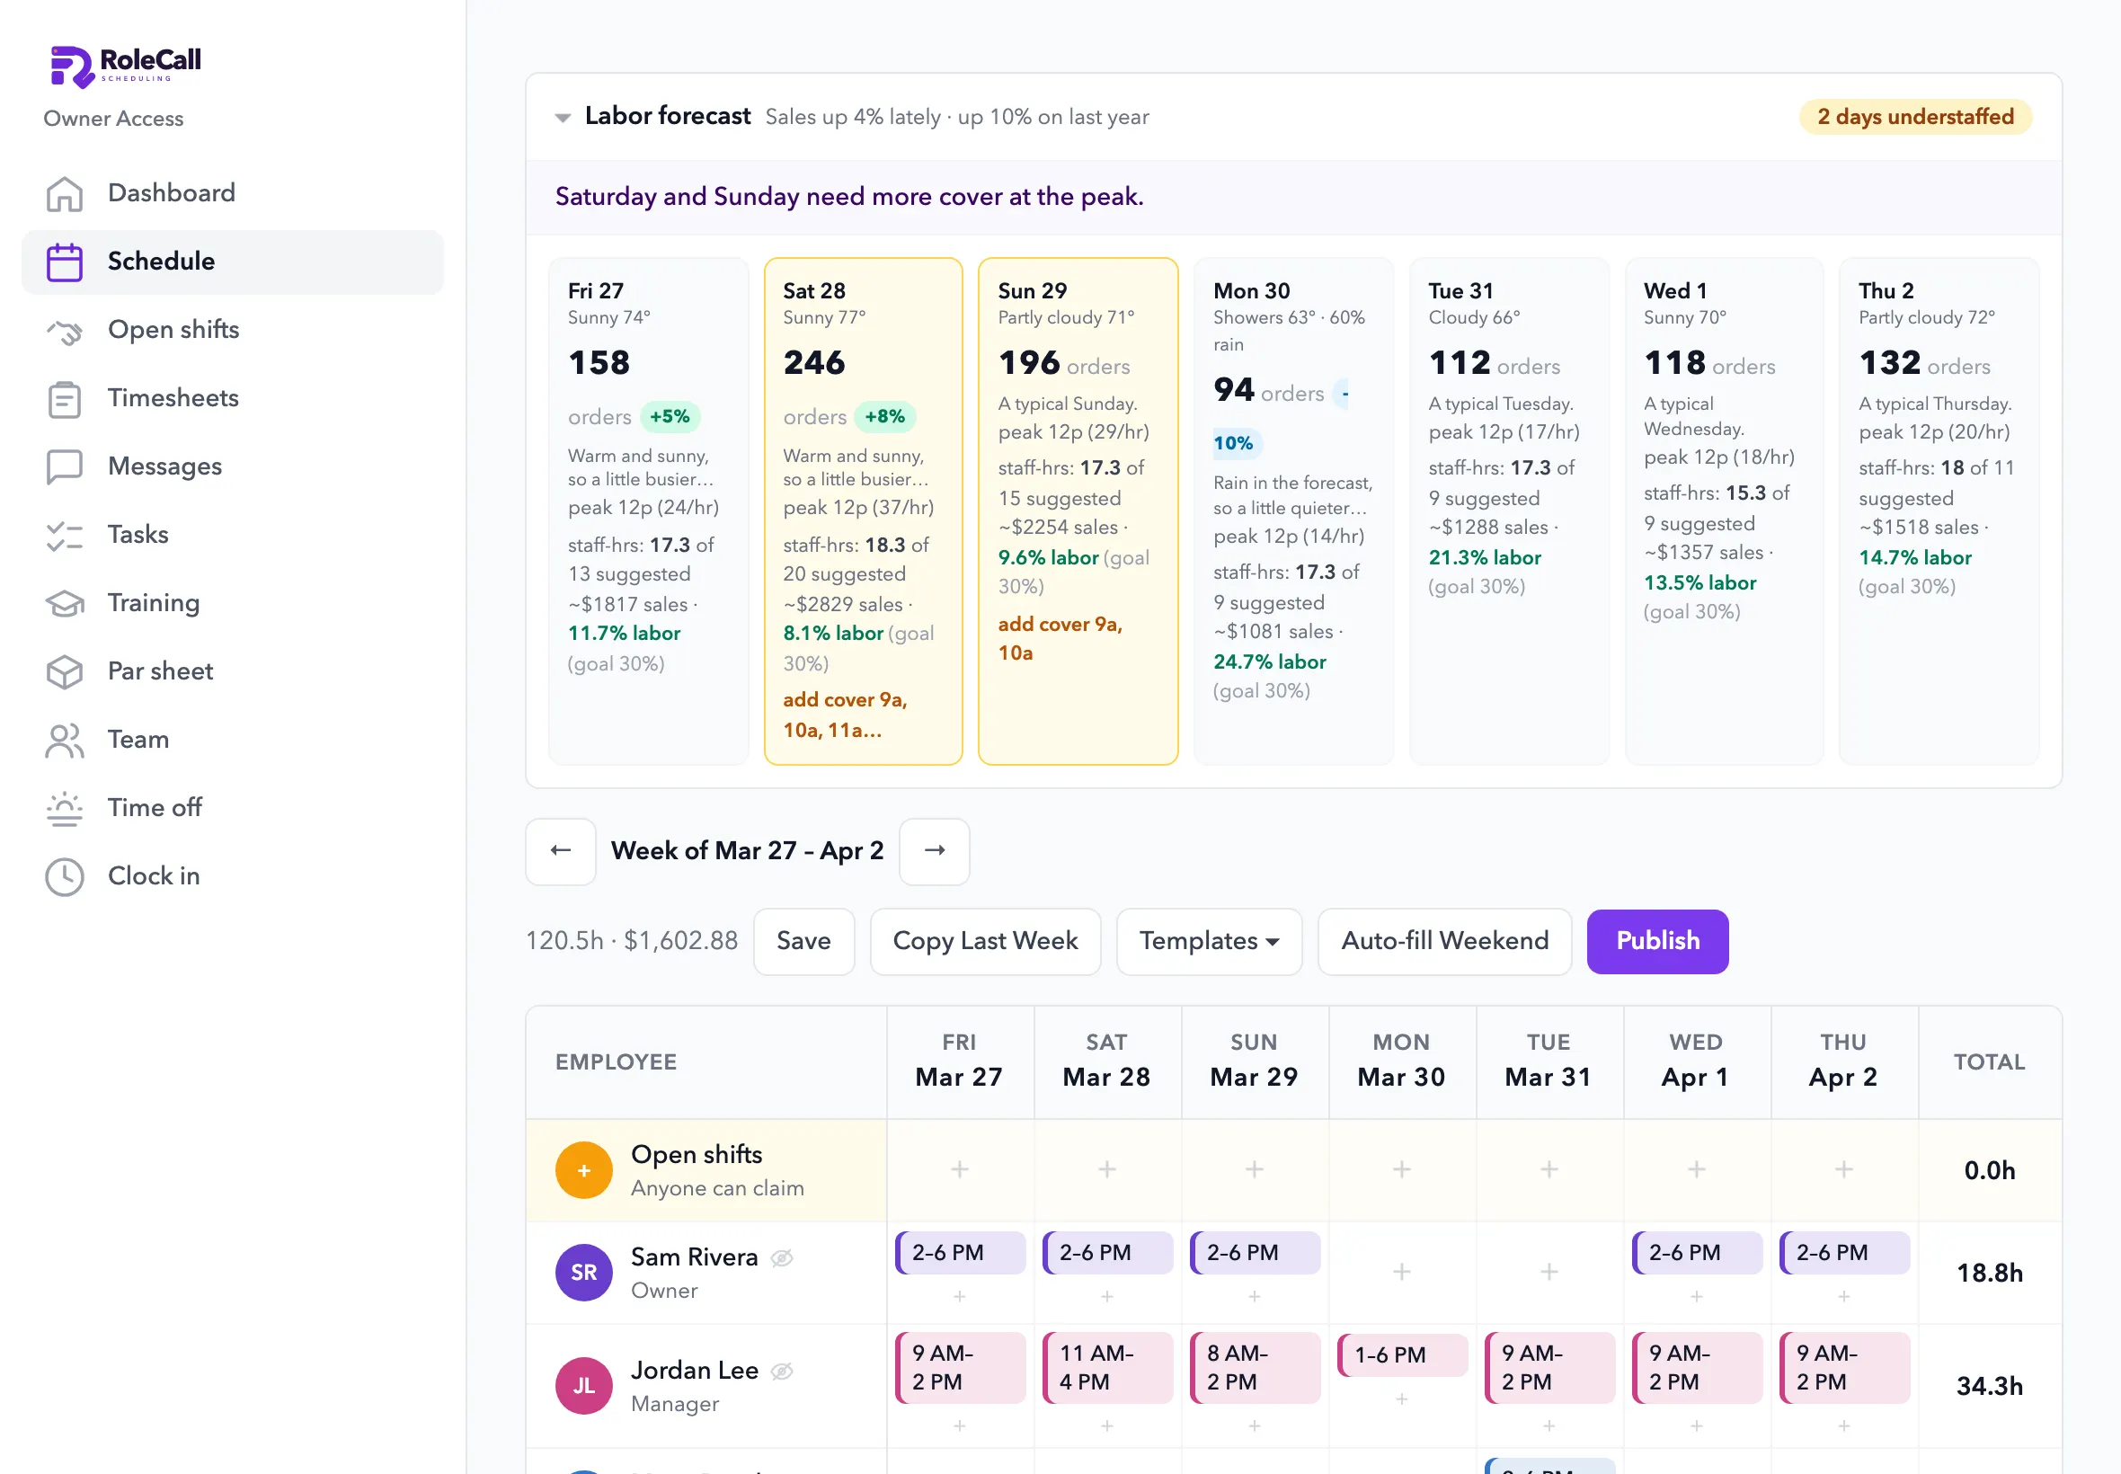Open the Dashboard home icon
The width and height of the screenshot is (2121, 1474).
65,193
